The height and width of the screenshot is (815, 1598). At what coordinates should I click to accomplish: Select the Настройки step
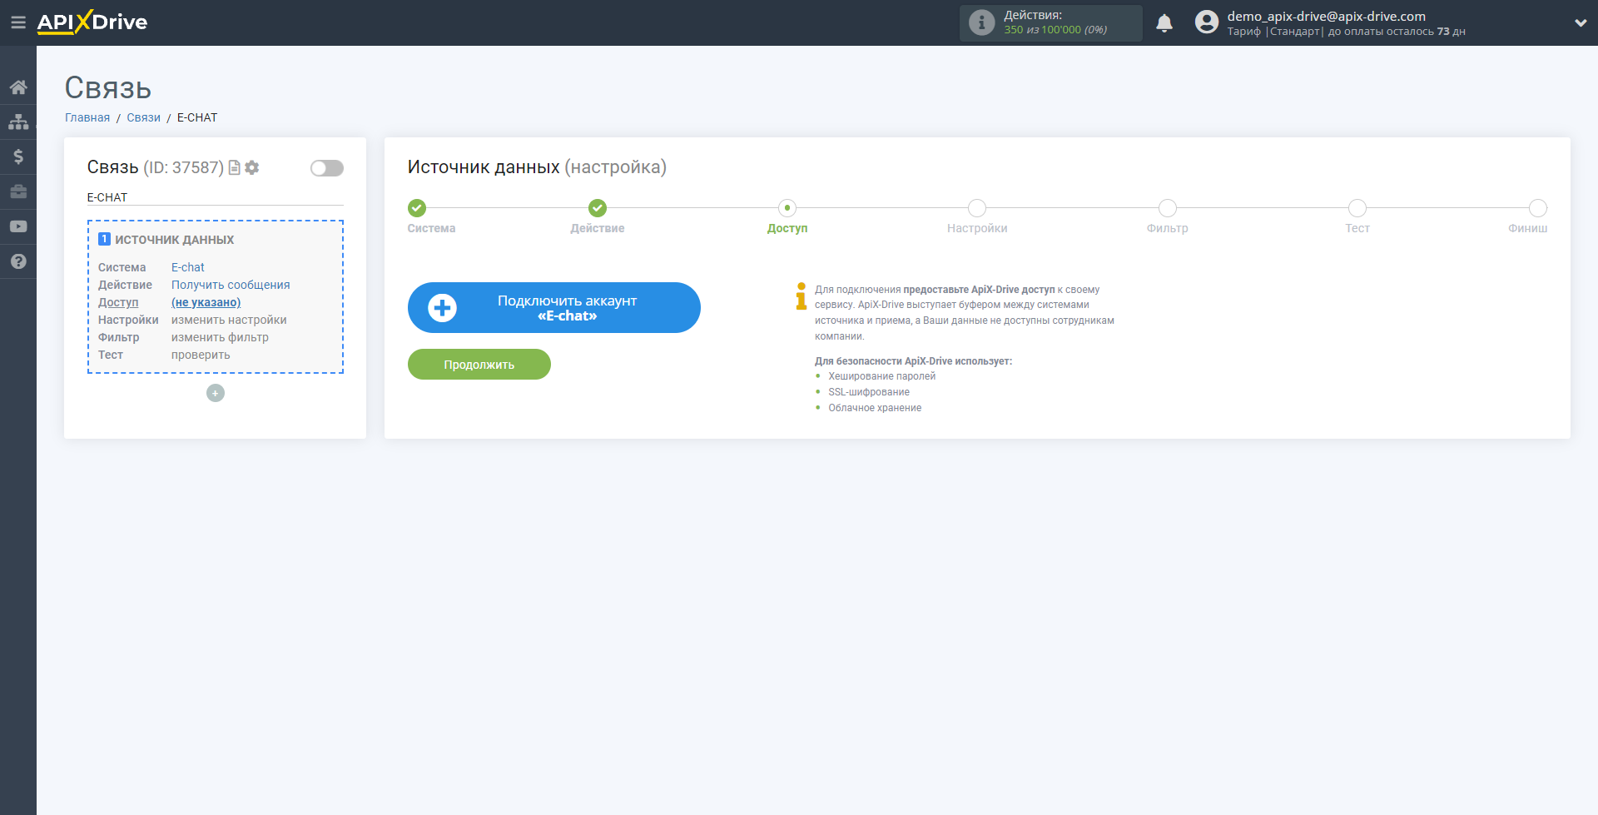[x=977, y=208]
